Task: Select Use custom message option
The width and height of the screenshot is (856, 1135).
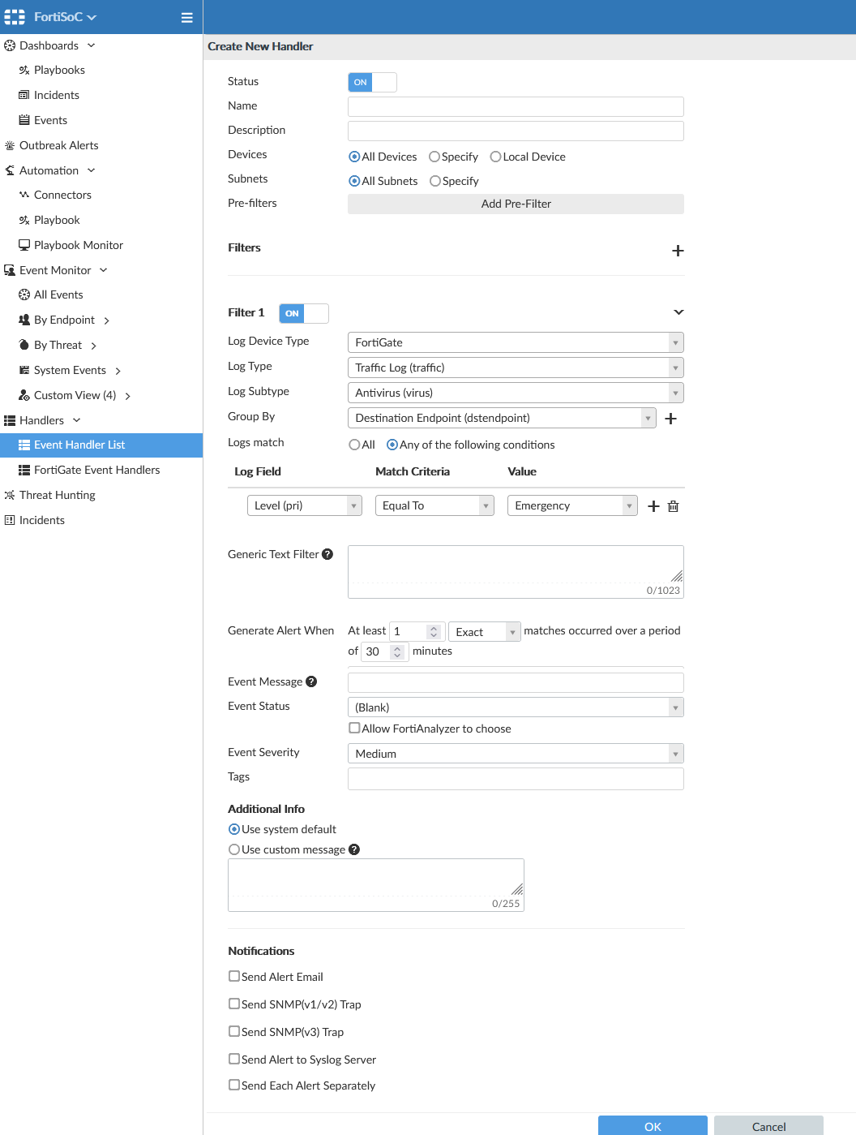Action: tap(234, 849)
